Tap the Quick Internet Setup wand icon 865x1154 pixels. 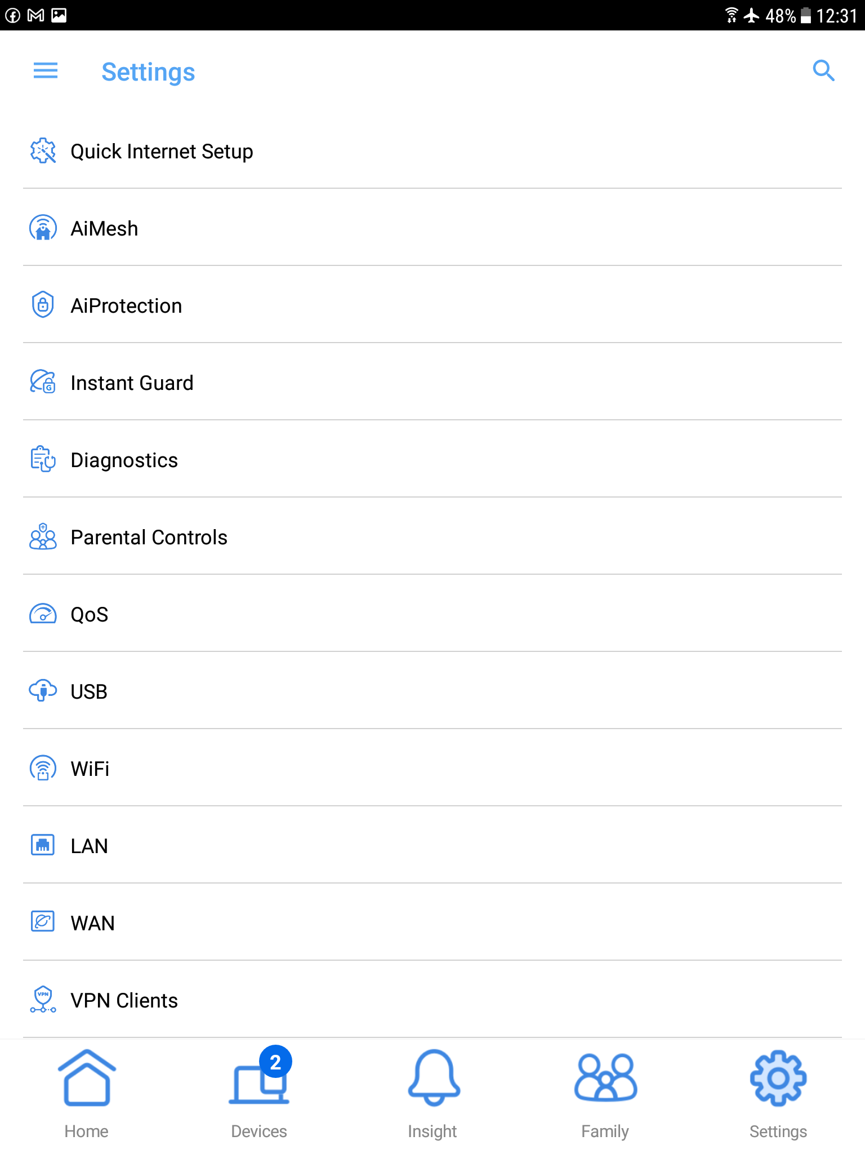tap(43, 151)
